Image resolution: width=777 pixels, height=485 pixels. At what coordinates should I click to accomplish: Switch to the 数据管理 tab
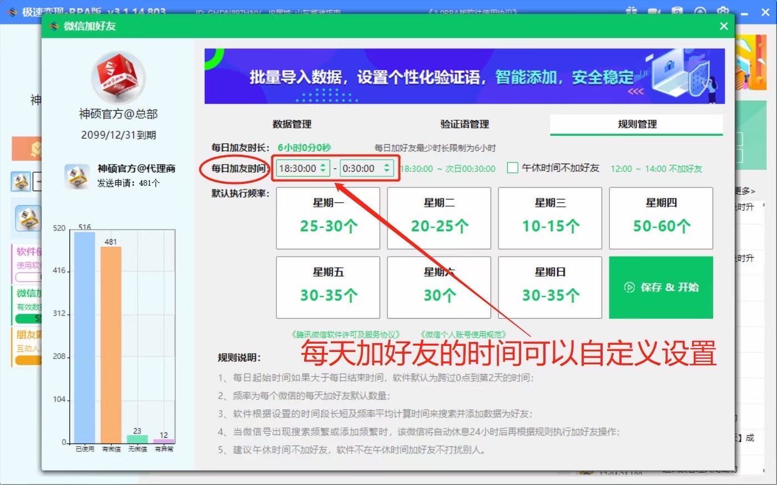(292, 124)
